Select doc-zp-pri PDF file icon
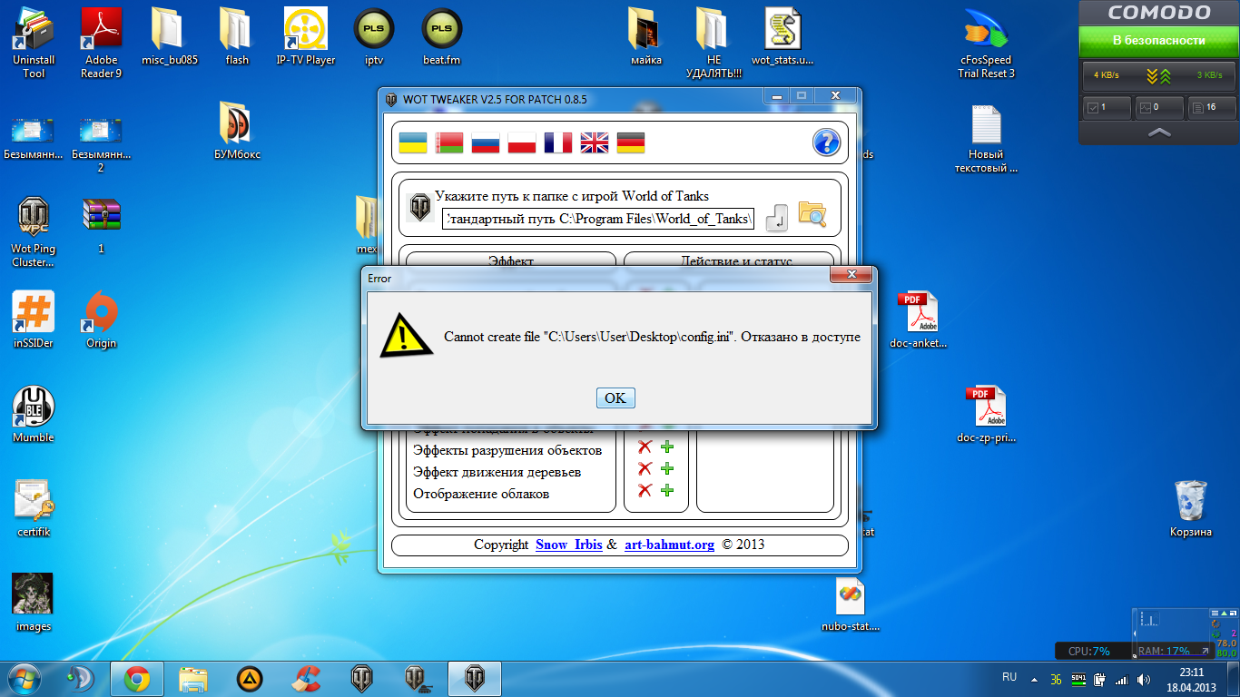The height and width of the screenshot is (697, 1240). point(987,414)
